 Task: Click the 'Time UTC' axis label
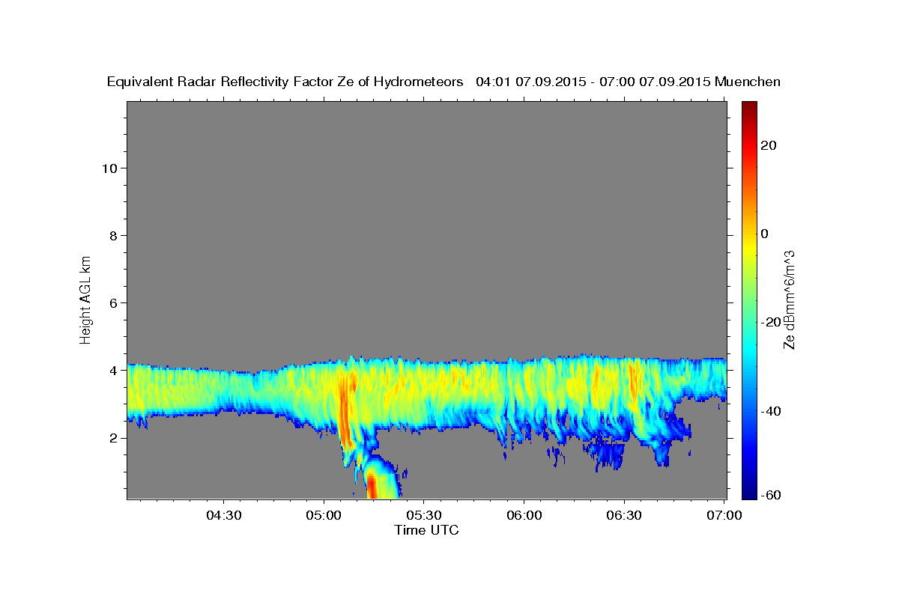(x=426, y=530)
